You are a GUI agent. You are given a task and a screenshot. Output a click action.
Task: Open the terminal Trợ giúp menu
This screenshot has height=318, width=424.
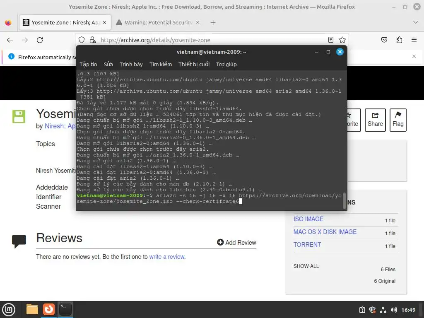pyautogui.click(x=226, y=64)
